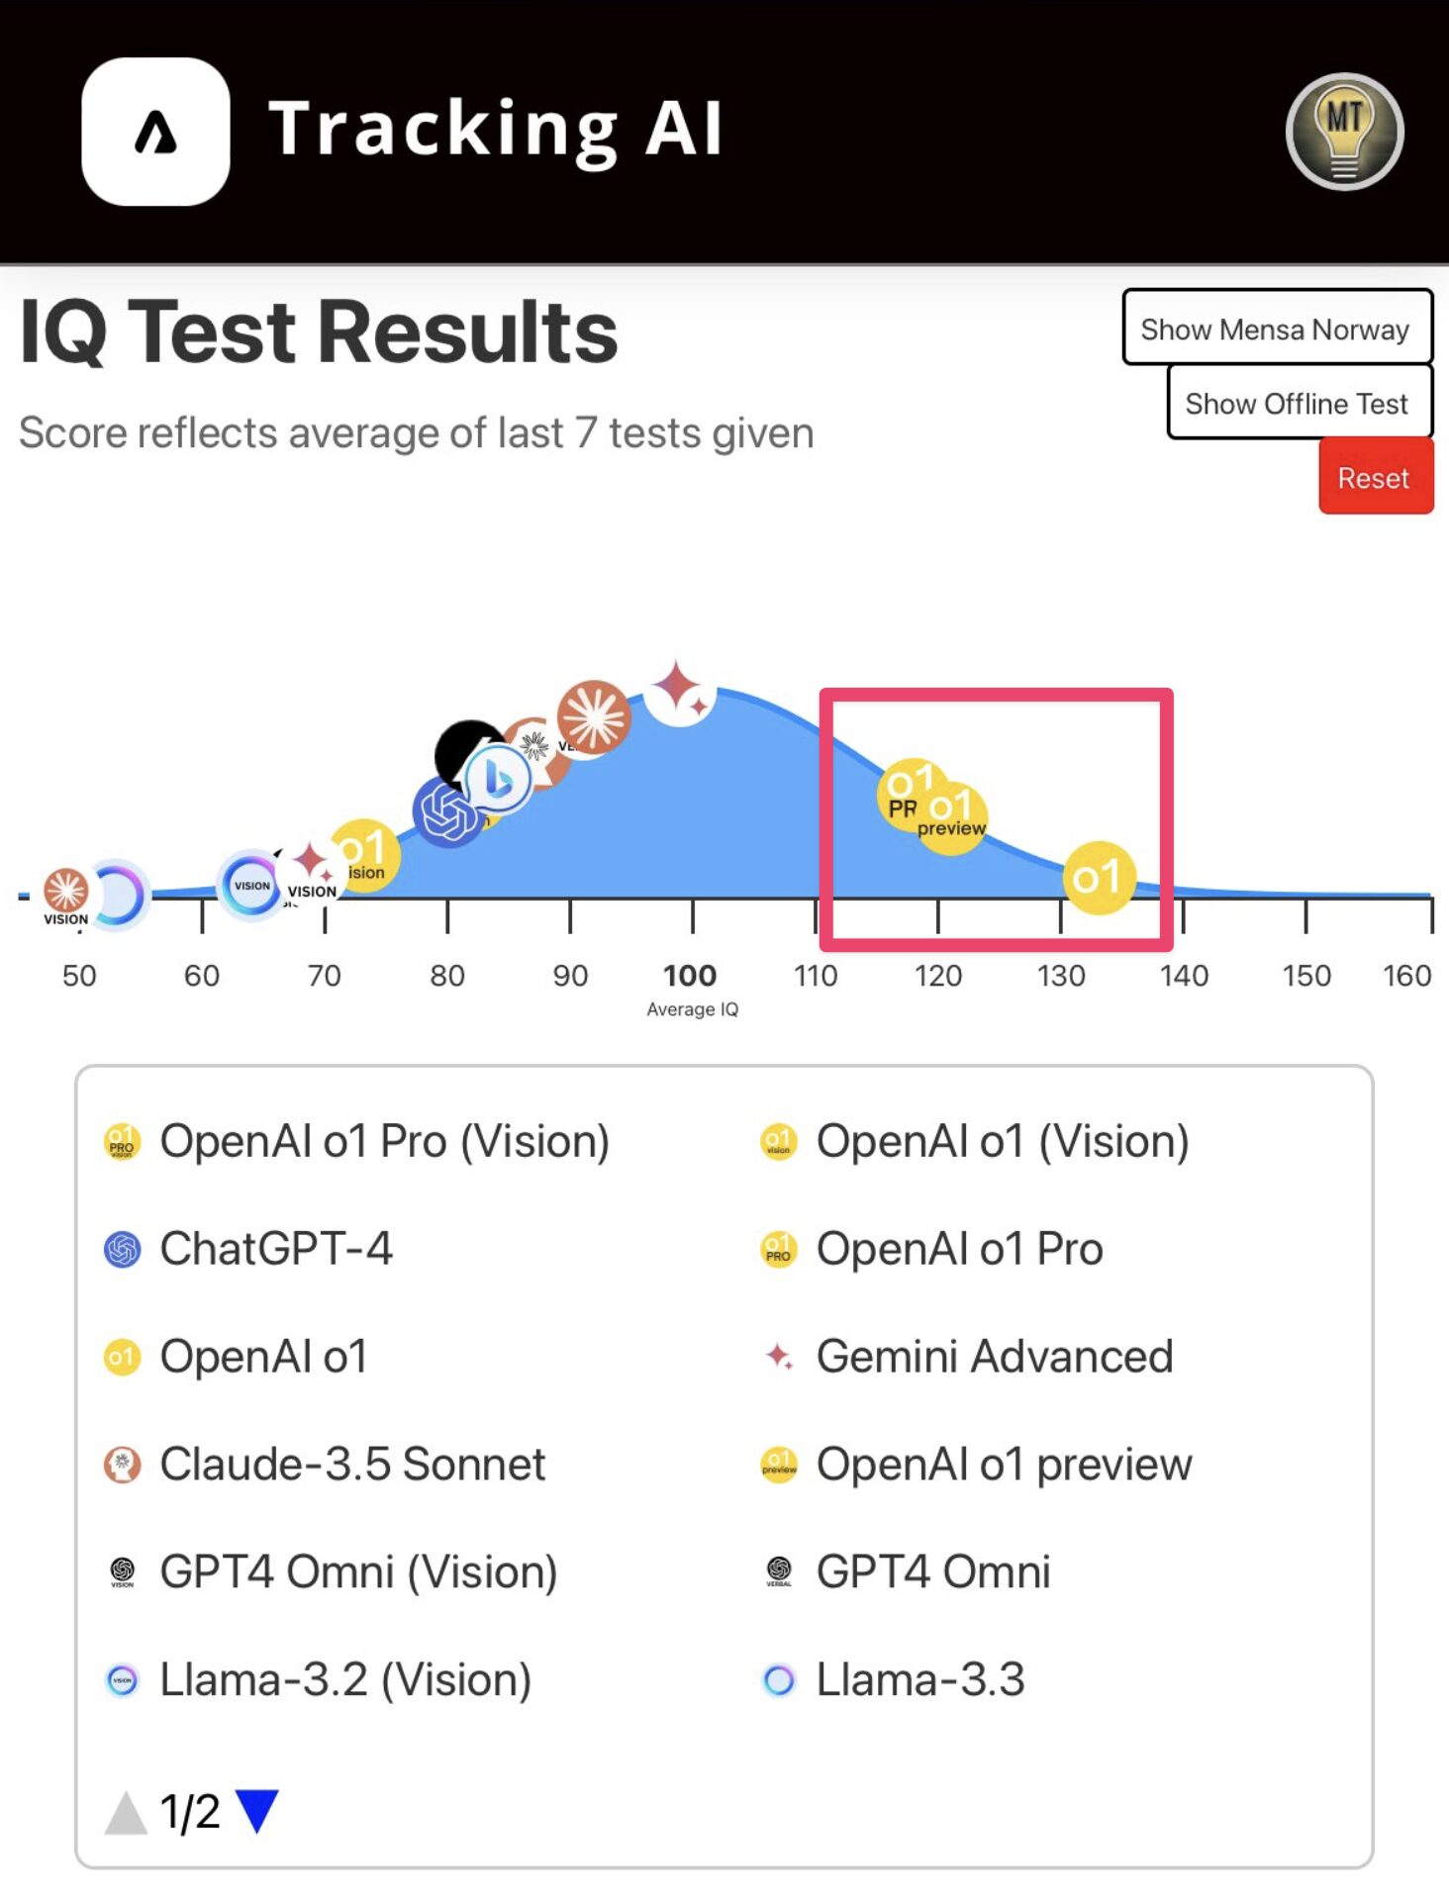Go to next legend page arrow

click(257, 1812)
